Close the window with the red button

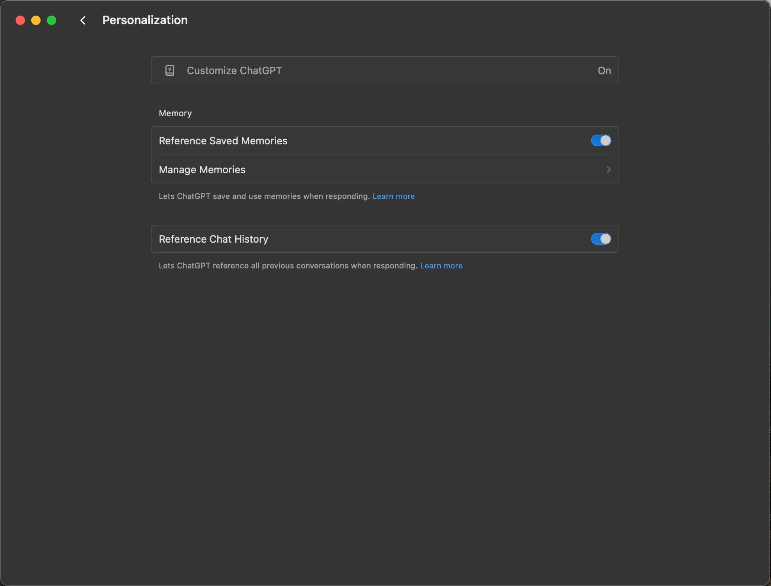click(20, 20)
